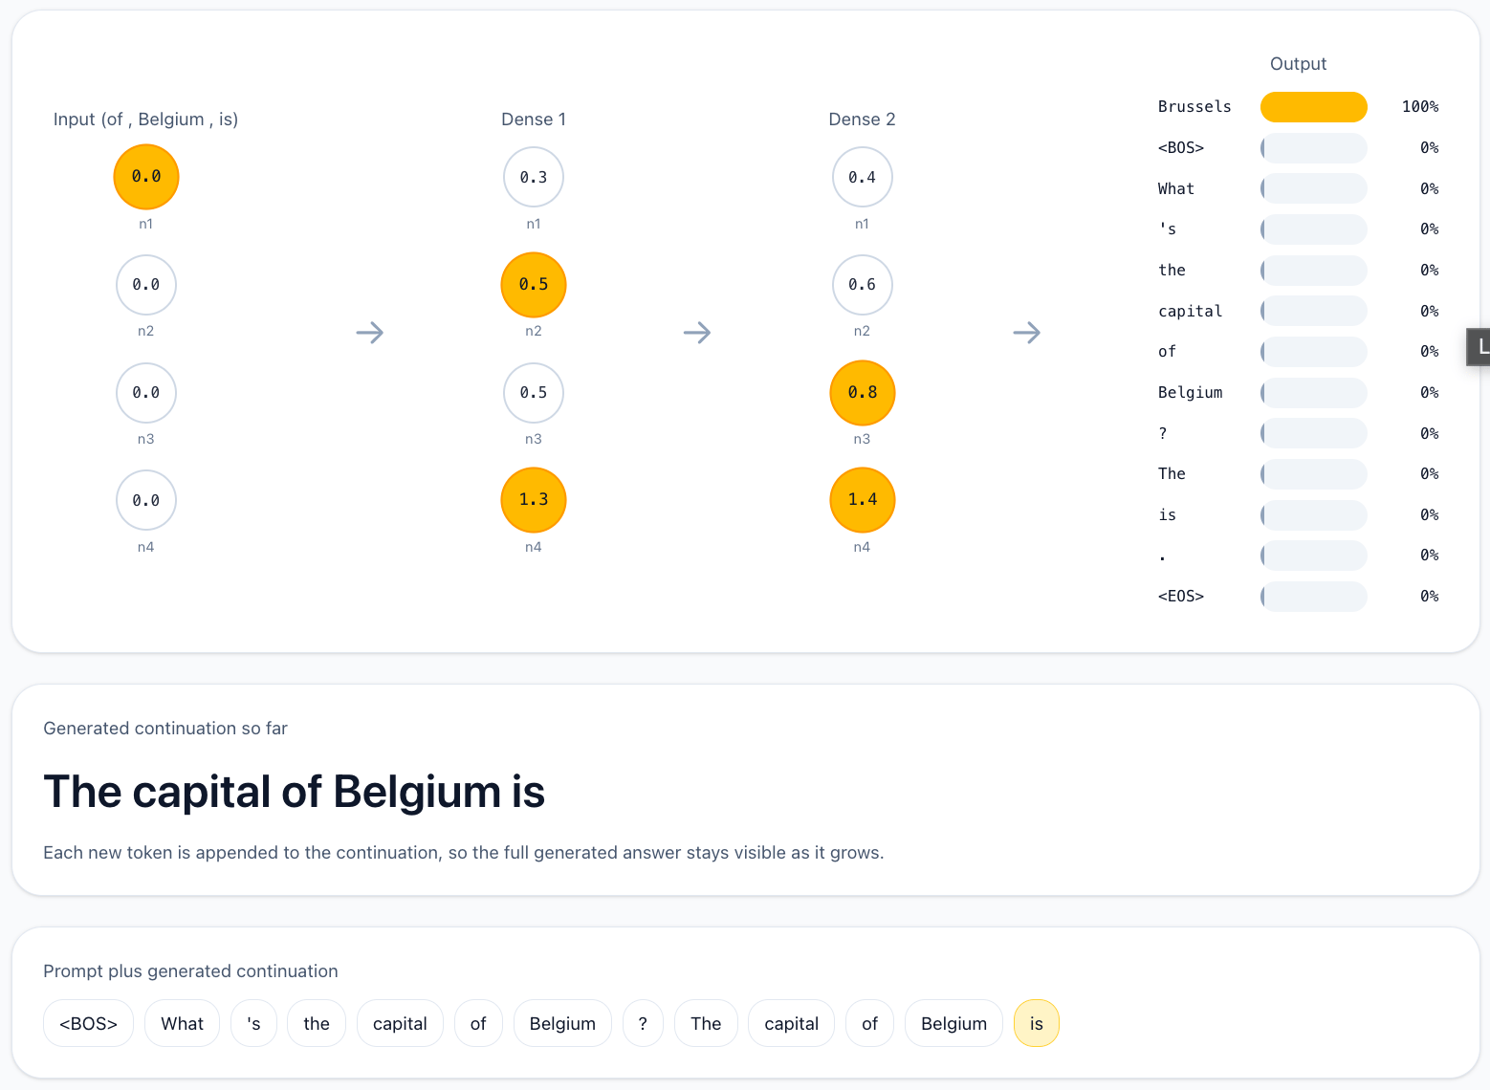Click the arrow between Dense 1 and Dense 2
The image size is (1490, 1090).
pyautogui.click(x=697, y=333)
